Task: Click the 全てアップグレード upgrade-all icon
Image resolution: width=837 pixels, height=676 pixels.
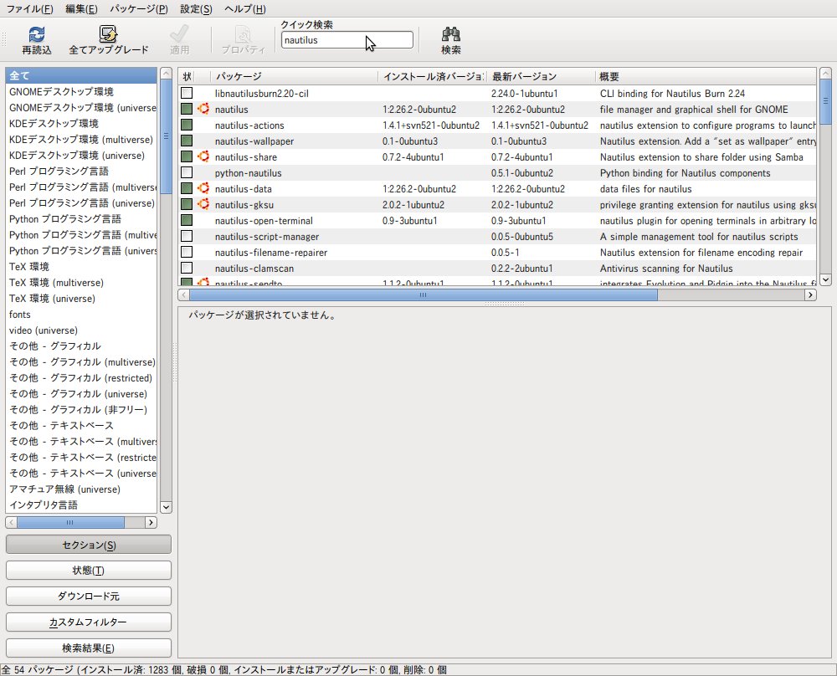Action: 108,34
